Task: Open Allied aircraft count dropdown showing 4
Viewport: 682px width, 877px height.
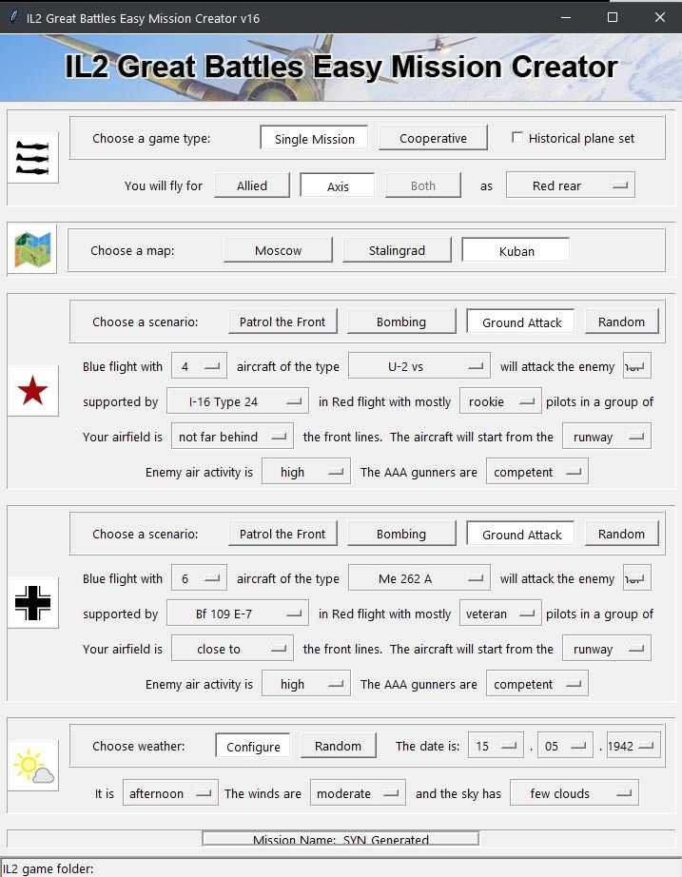Action: coord(199,366)
